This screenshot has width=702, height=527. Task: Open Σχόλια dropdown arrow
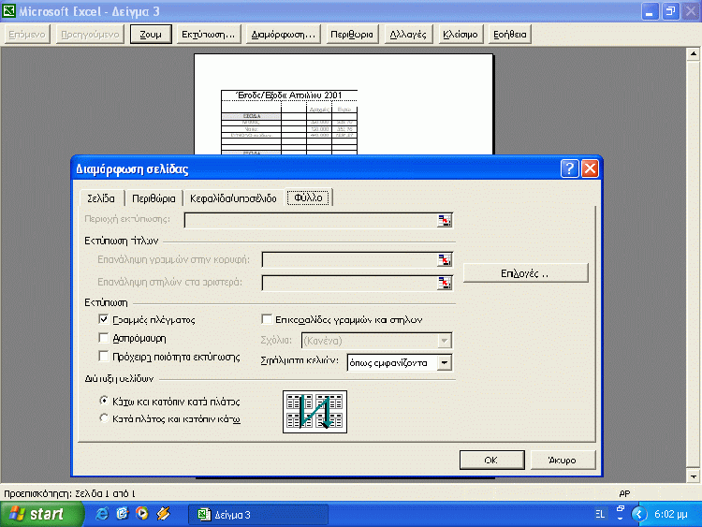tap(444, 341)
